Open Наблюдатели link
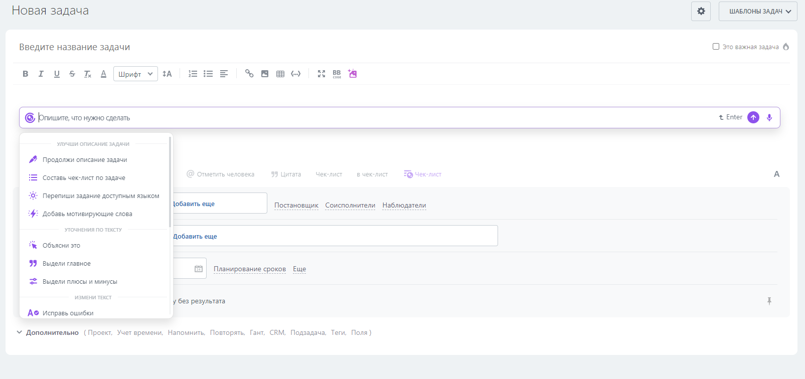 pyautogui.click(x=404, y=205)
